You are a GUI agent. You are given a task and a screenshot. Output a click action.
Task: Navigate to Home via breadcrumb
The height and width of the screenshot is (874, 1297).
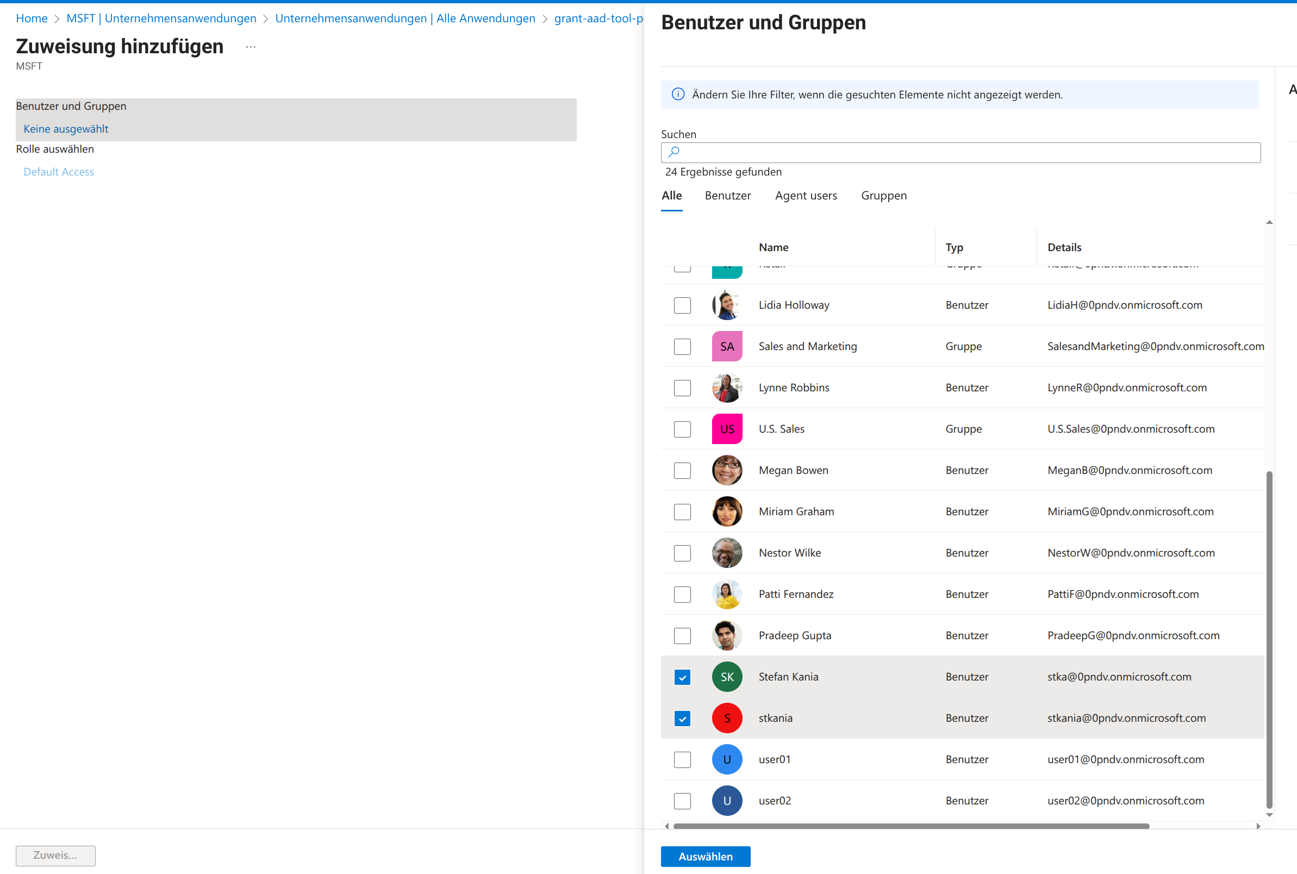point(32,18)
